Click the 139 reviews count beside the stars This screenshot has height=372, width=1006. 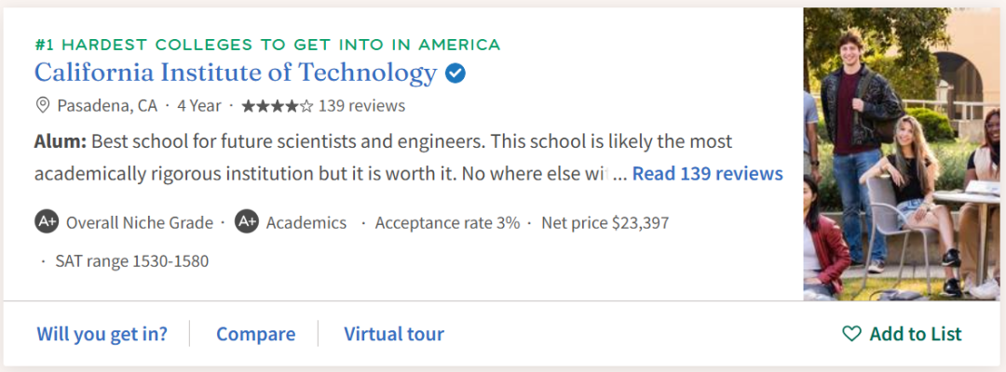(361, 106)
